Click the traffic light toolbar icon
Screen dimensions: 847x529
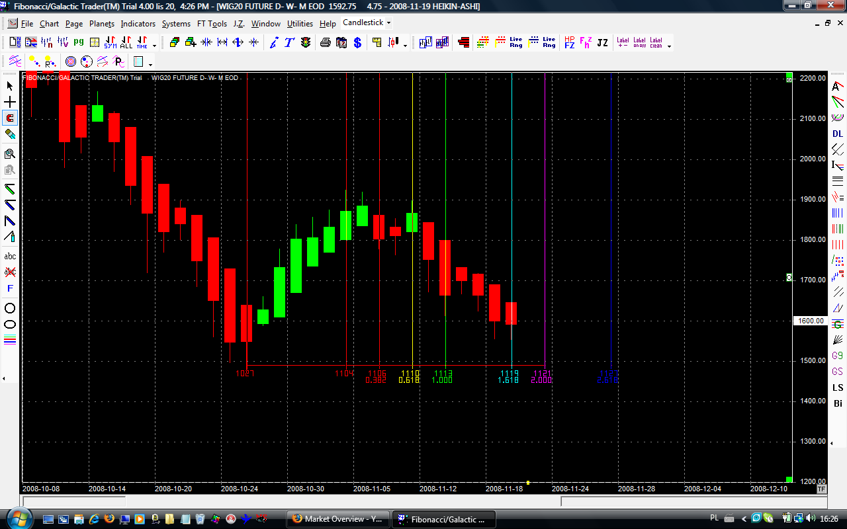[x=305, y=43]
